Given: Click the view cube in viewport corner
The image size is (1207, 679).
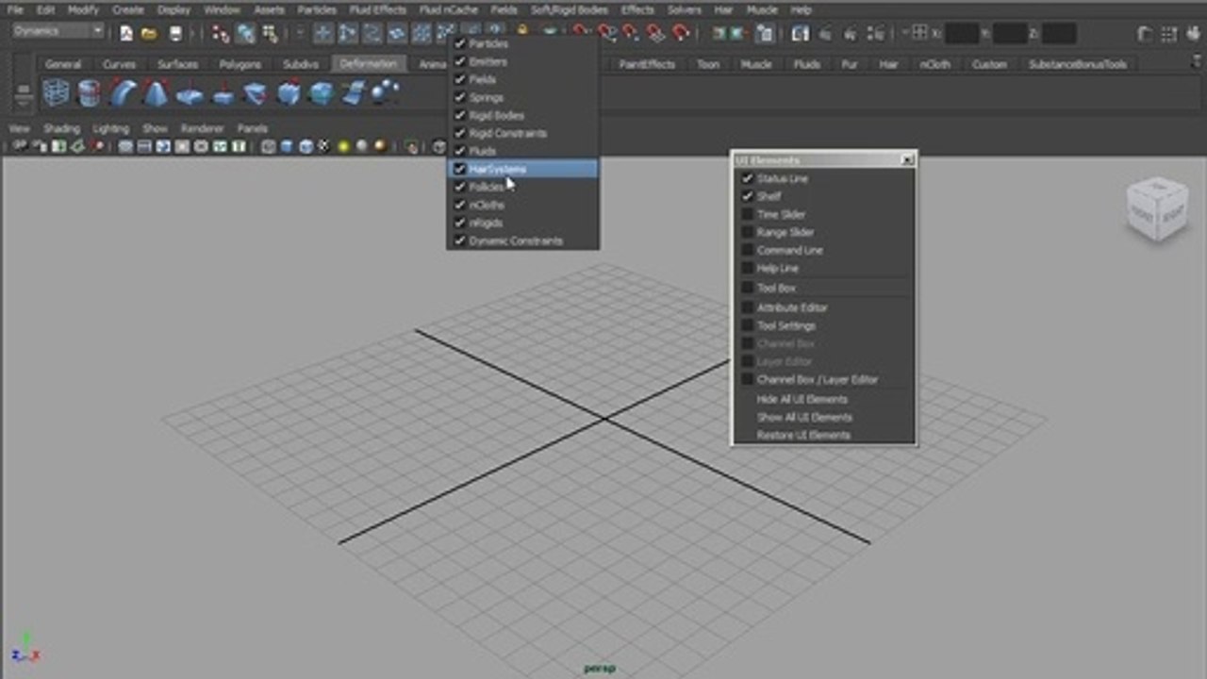Looking at the screenshot, I should (x=1156, y=209).
